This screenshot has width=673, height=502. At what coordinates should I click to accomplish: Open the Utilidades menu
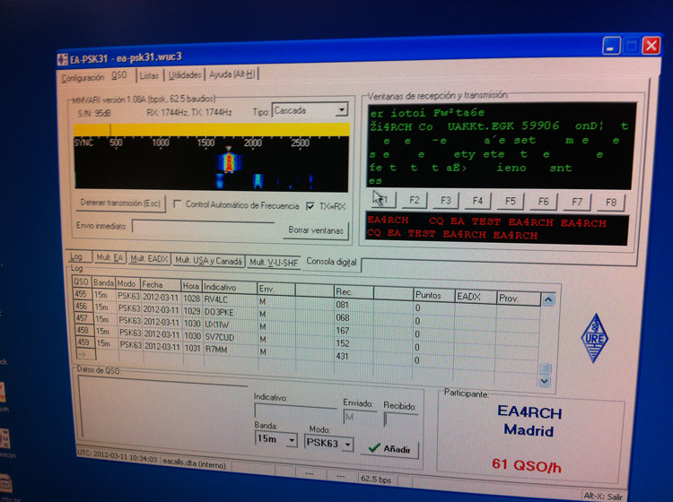(x=185, y=74)
